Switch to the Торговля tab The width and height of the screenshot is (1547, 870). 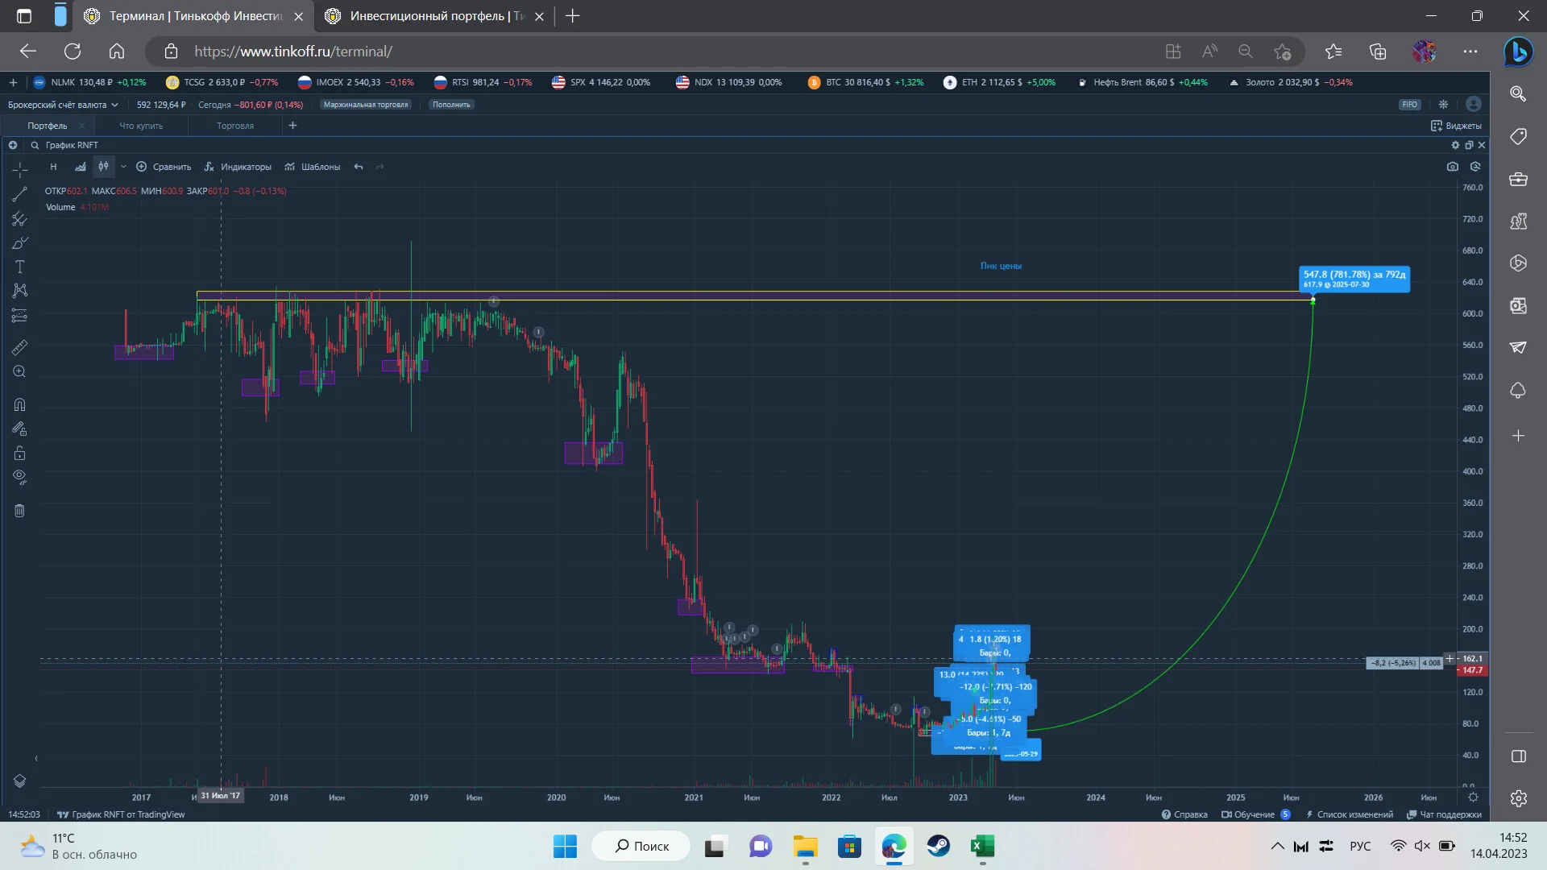point(235,126)
